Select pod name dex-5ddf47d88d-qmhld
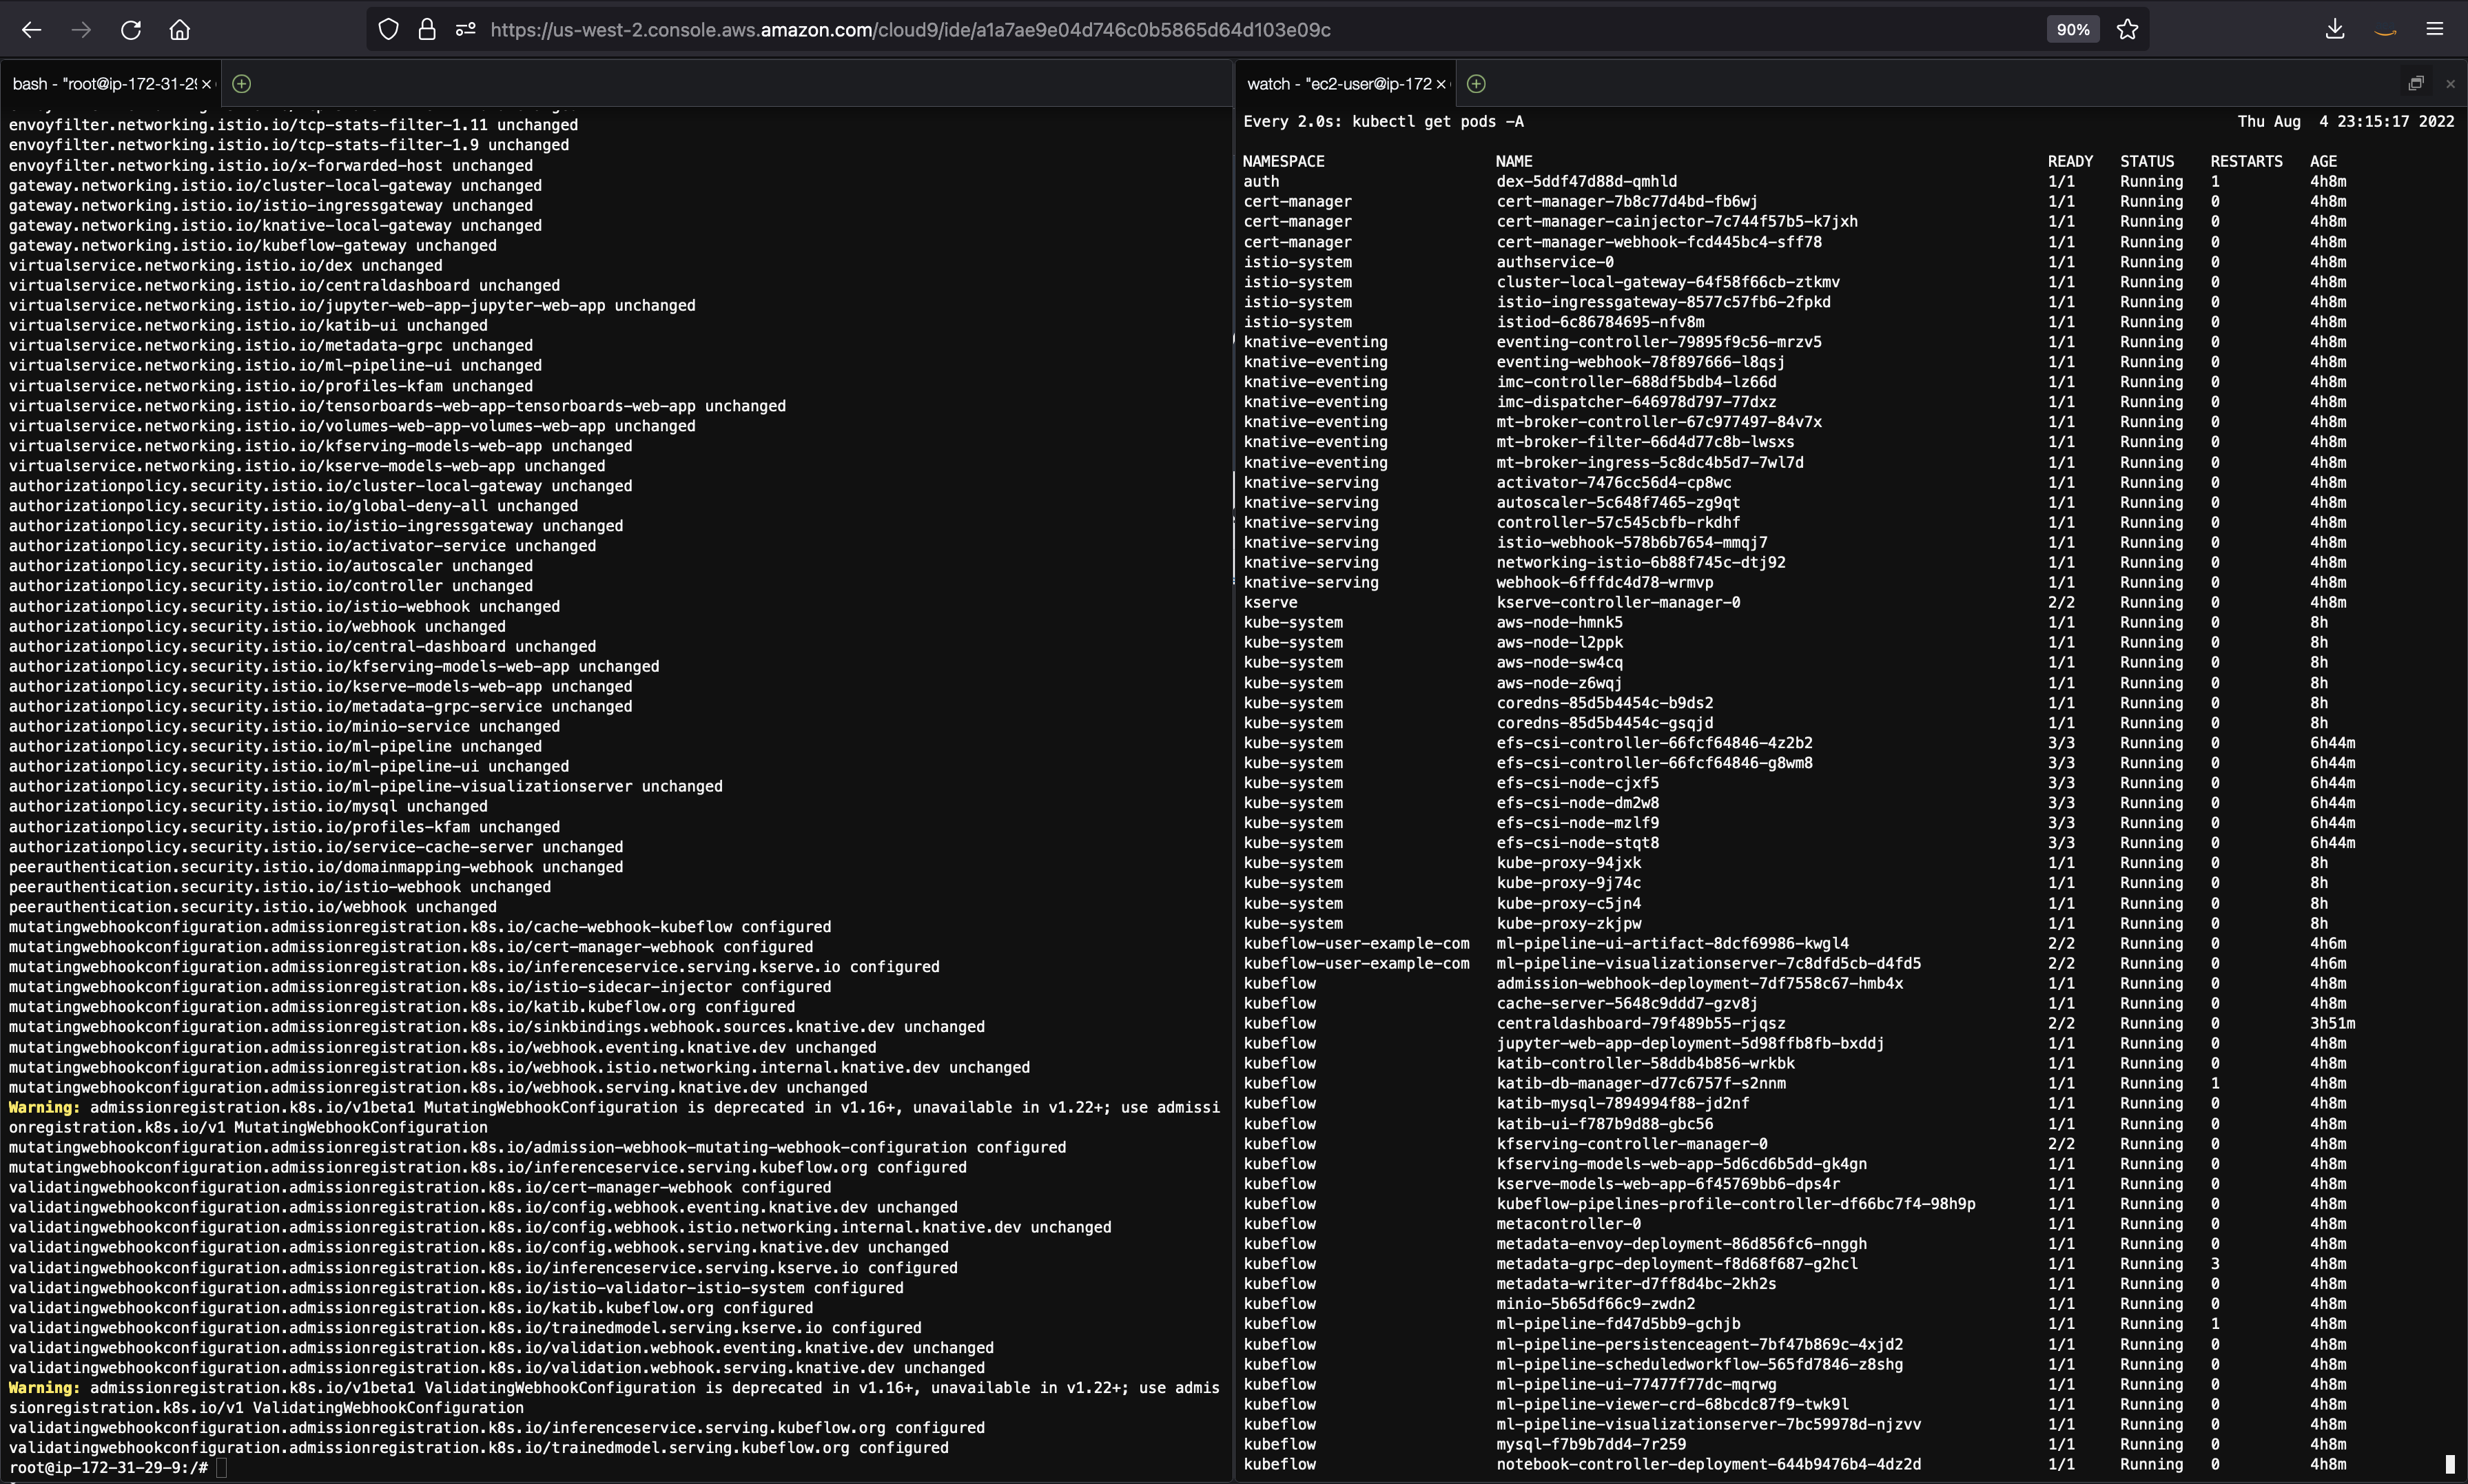The image size is (2468, 1484). (x=1587, y=181)
